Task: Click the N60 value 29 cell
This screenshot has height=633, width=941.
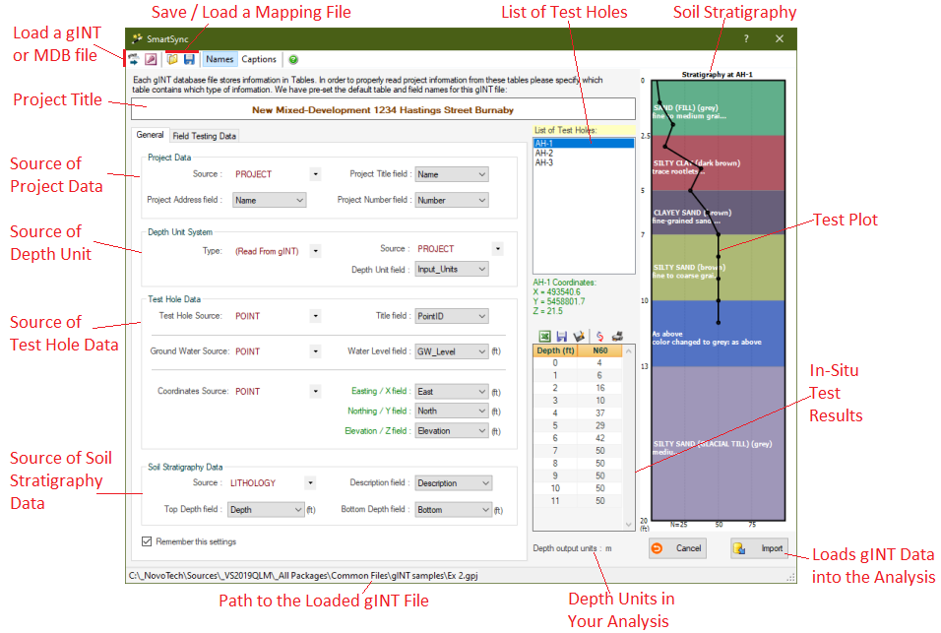Action: [x=600, y=425]
